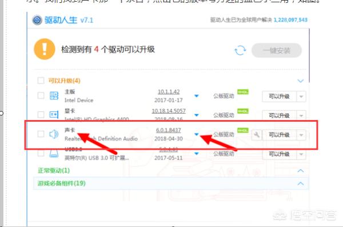Tick the 主板 Intel Device checkbox
Image resolution: width=343 pixels, height=227 pixels.
(x=41, y=95)
